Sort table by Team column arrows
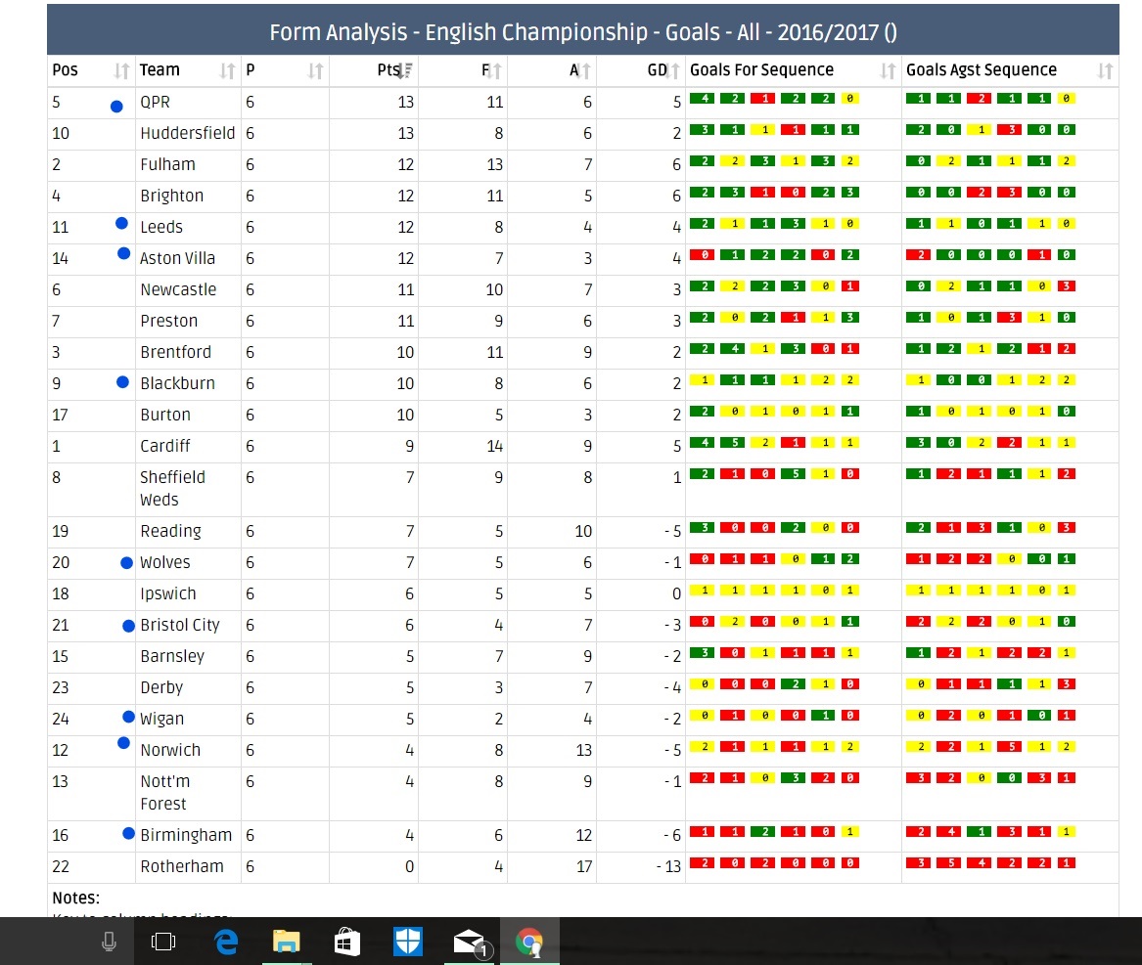 pyautogui.click(x=228, y=70)
